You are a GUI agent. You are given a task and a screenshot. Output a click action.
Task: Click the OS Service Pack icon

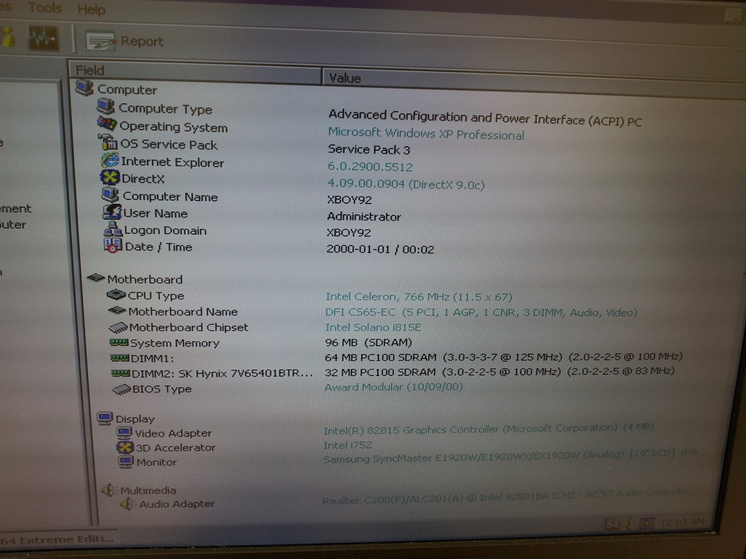[x=107, y=142]
